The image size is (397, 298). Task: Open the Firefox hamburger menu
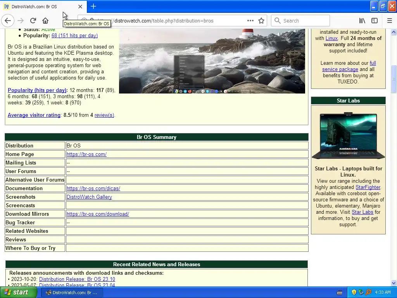click(389, 21)
